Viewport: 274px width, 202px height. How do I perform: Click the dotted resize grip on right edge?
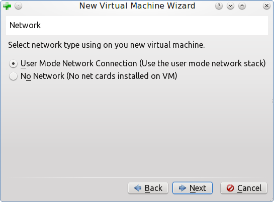pos(272,101)
